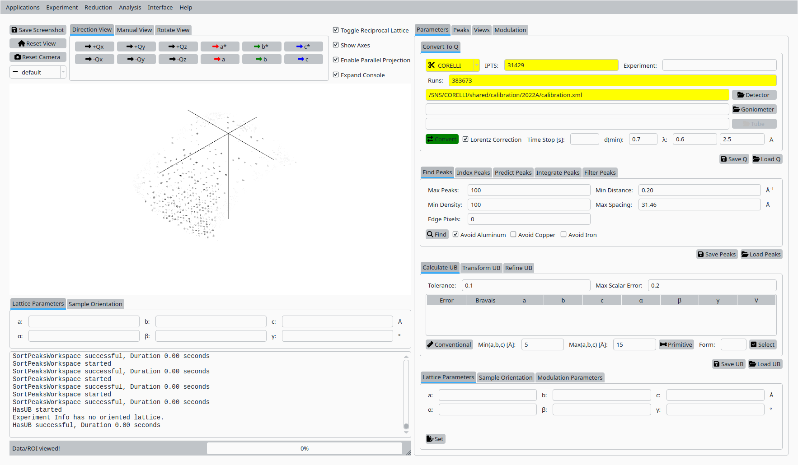Open the Reduction menu

(x=98, y=7)
